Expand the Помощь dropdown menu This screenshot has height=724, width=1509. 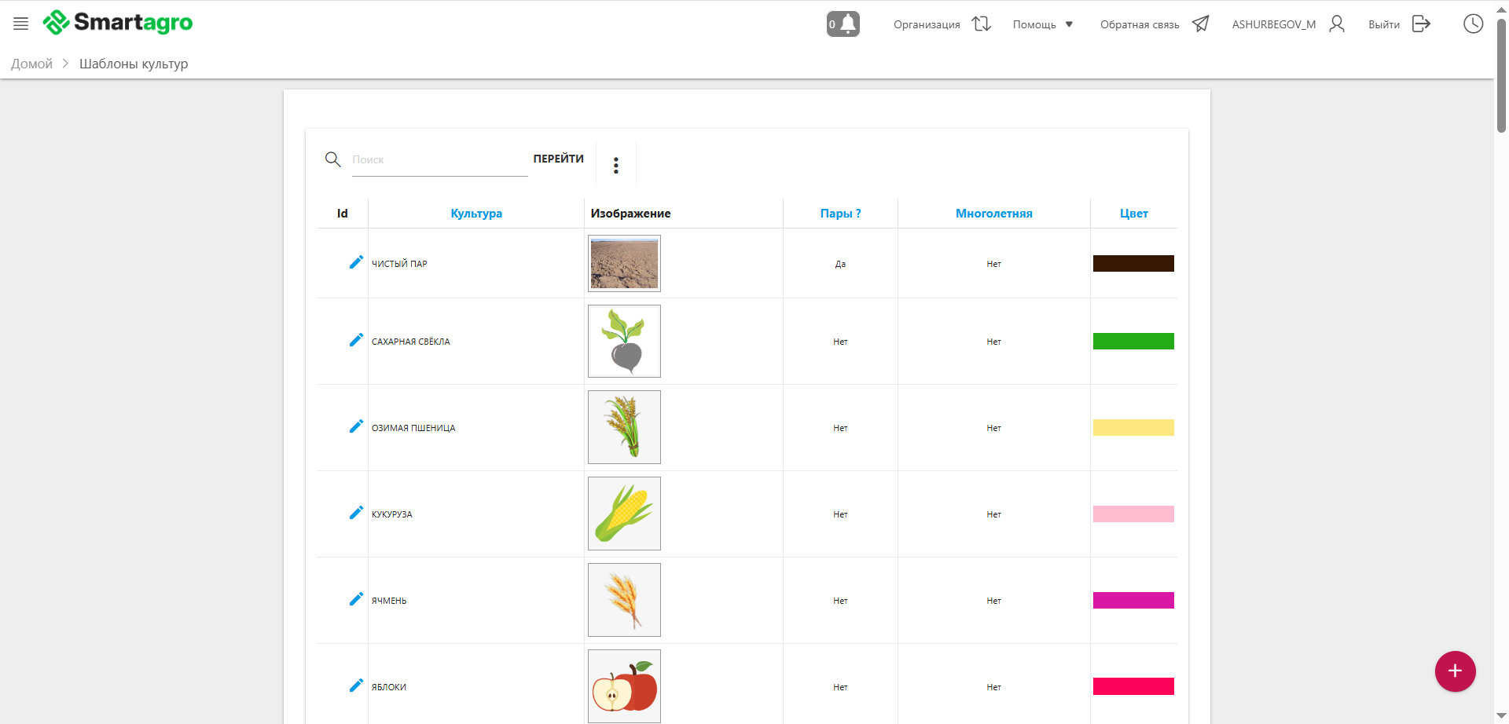[1043, 24]
